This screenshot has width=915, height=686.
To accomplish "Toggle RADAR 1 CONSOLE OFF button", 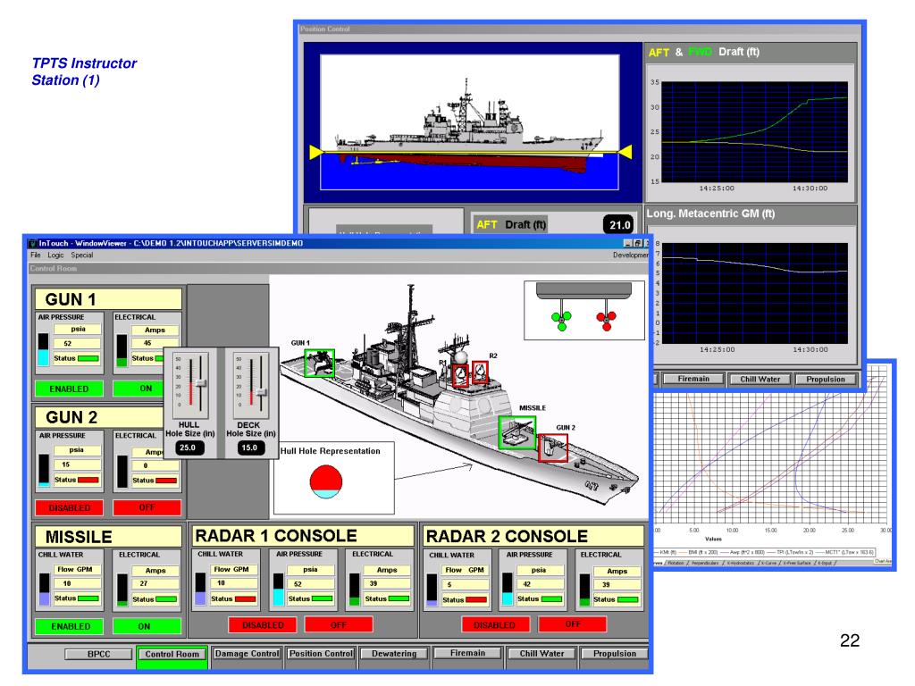I will [339, 624].
